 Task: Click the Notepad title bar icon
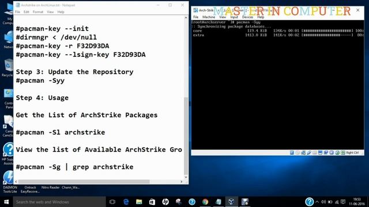coord(18,5)
